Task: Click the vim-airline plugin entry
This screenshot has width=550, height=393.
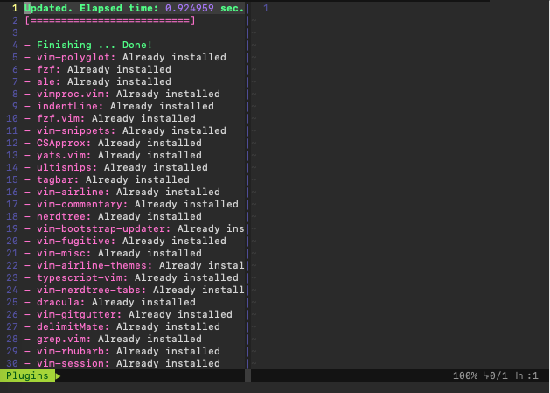Action: (x=73, y=192)
